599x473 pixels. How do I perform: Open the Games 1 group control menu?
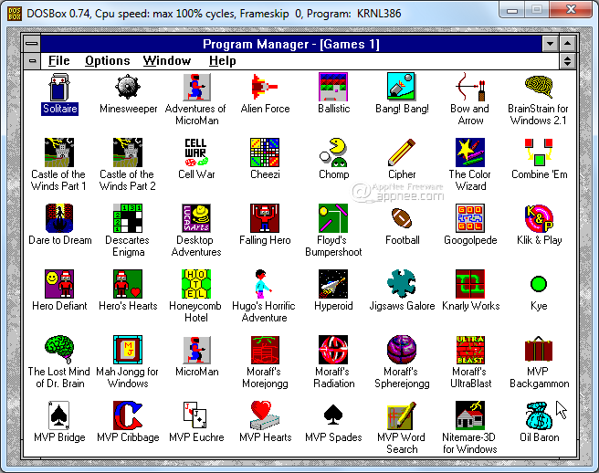coord(33,61)
